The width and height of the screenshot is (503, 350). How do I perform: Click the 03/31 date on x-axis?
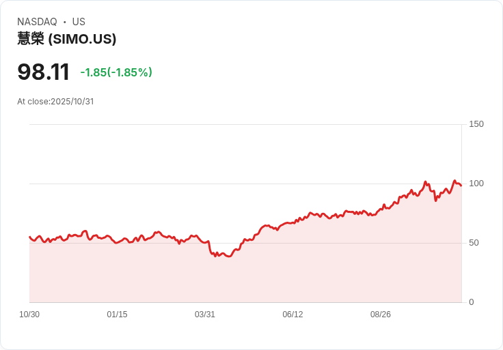point(205,315)
